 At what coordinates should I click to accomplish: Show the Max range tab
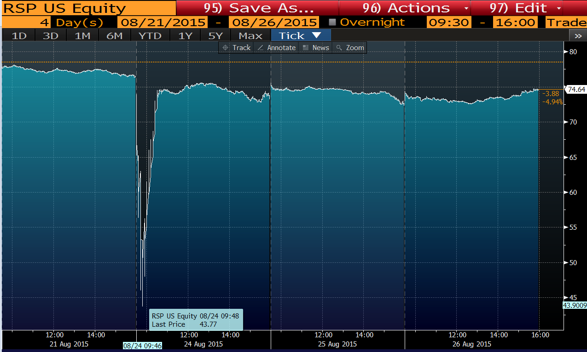point(250,35)
